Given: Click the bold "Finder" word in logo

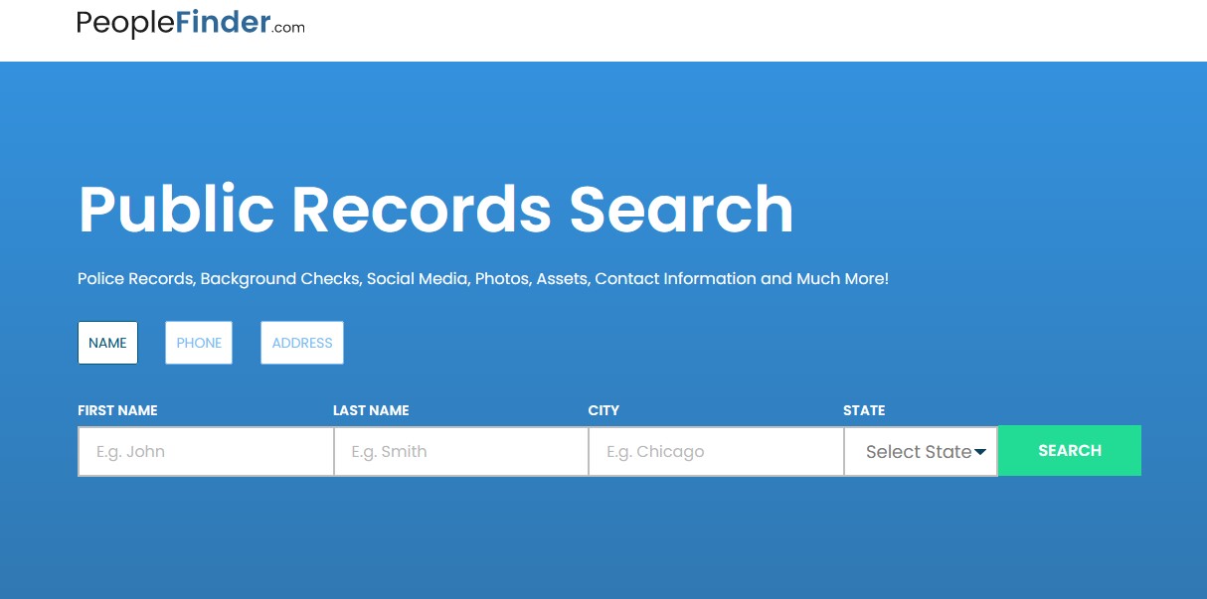Looking at the screenshot, I should [223, 23].
